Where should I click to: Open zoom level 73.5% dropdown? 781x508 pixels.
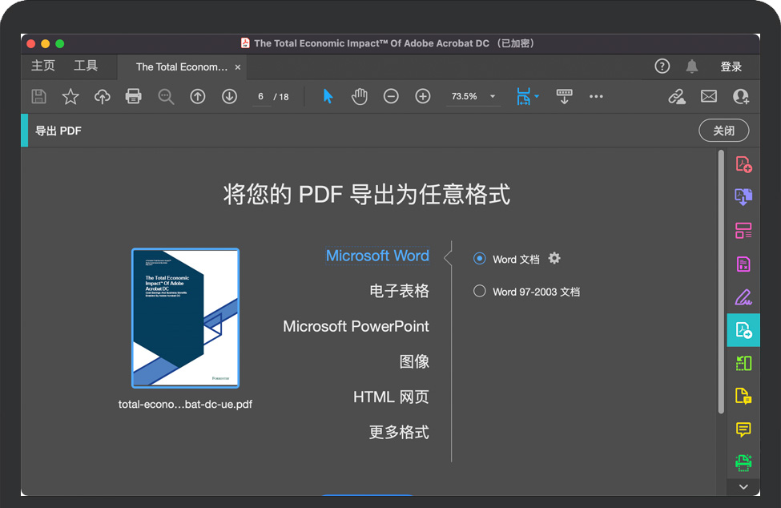pos(493,96)
